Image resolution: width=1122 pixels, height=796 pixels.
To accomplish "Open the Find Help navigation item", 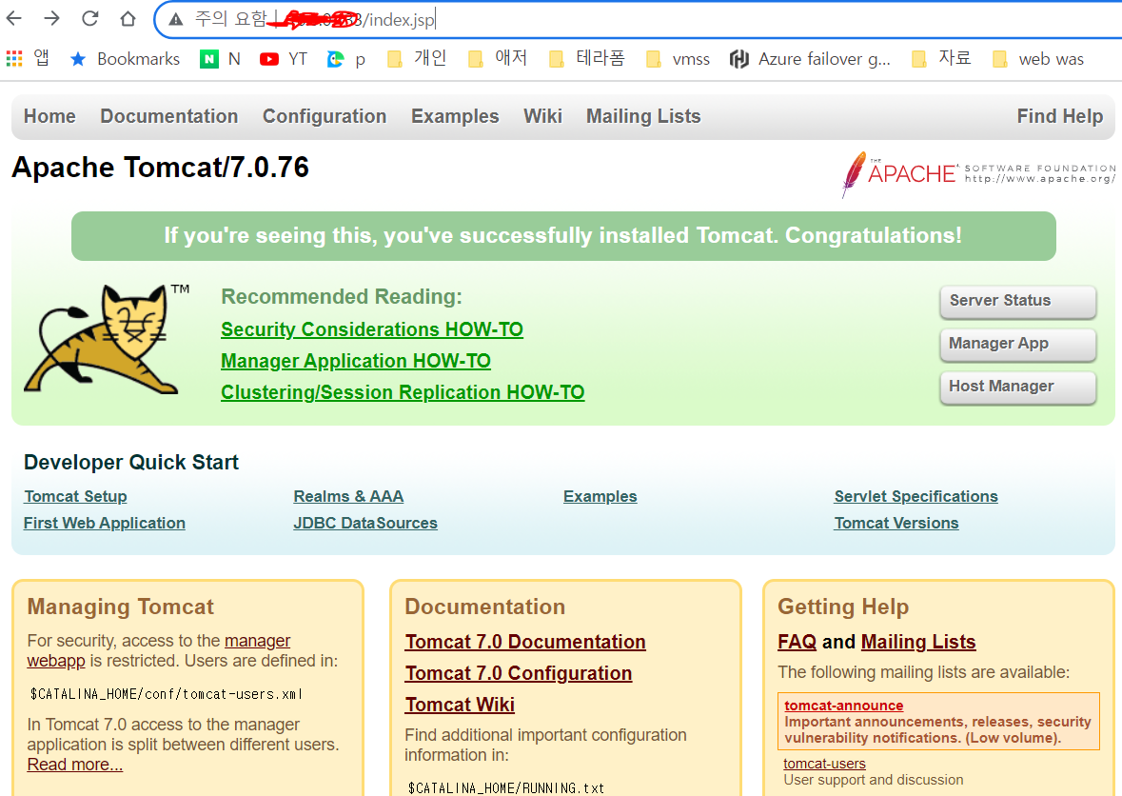I will click(x=1060, y=116).
